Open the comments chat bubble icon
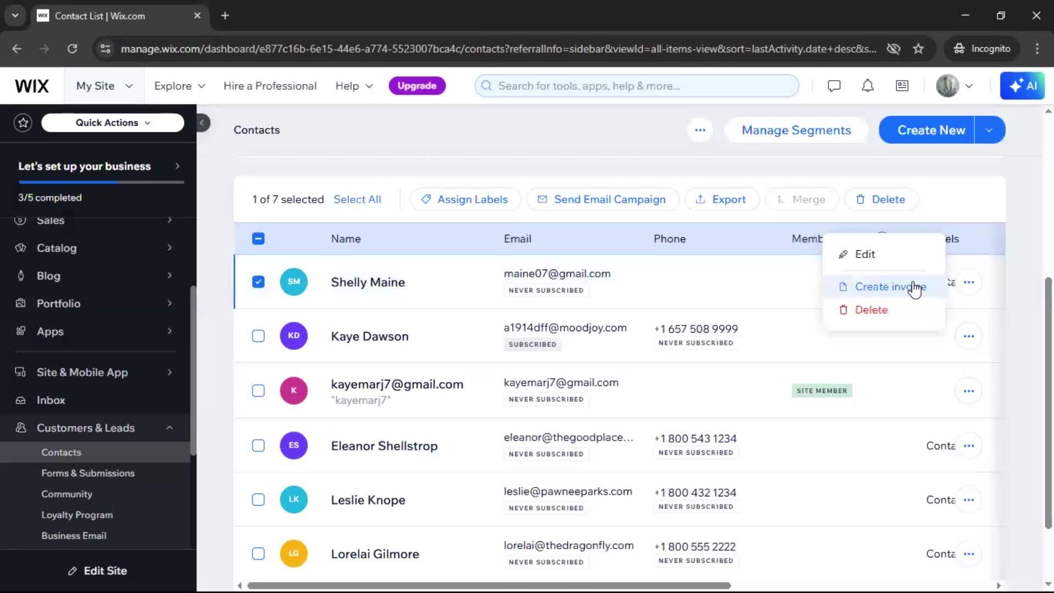 coord(834,86)
